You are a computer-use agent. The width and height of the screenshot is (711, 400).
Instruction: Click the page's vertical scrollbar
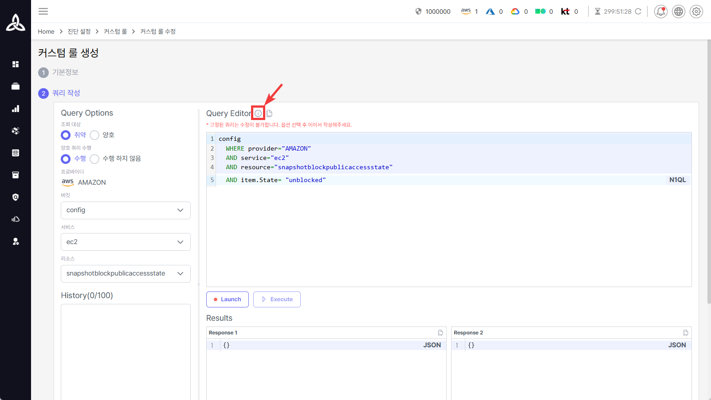pos(708,172)
